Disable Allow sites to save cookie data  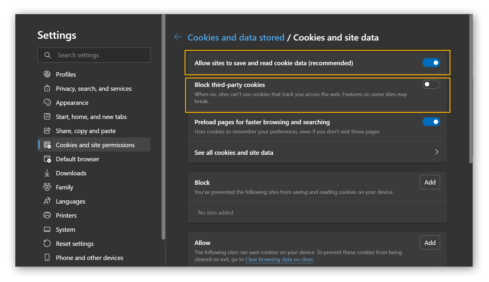pyautogui.click(x=431, y=63)
